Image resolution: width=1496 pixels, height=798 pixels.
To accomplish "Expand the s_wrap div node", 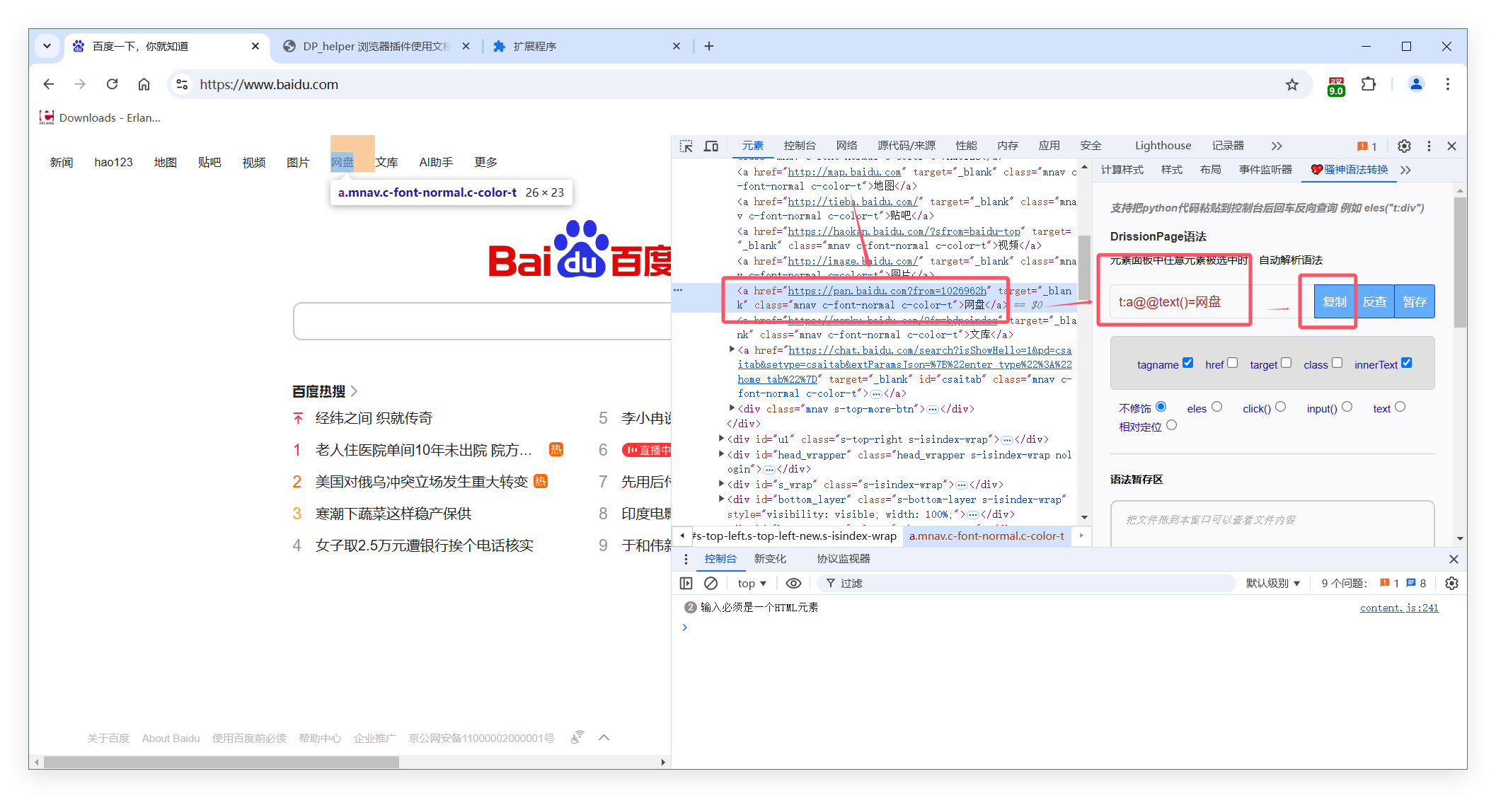I will coord(721,484).
